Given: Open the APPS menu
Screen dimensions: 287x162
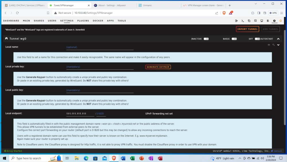Looking at the screenshot, I should click(x=110, y=21).
